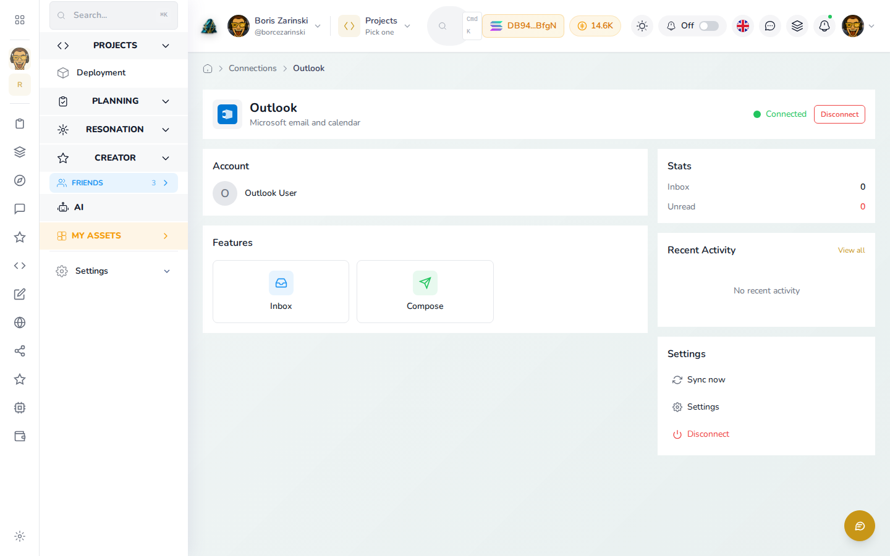The width and height of the screenshot is (890, 556).
Task: Open Settings with gear in the right panel
Action: [x=766, y=407]
